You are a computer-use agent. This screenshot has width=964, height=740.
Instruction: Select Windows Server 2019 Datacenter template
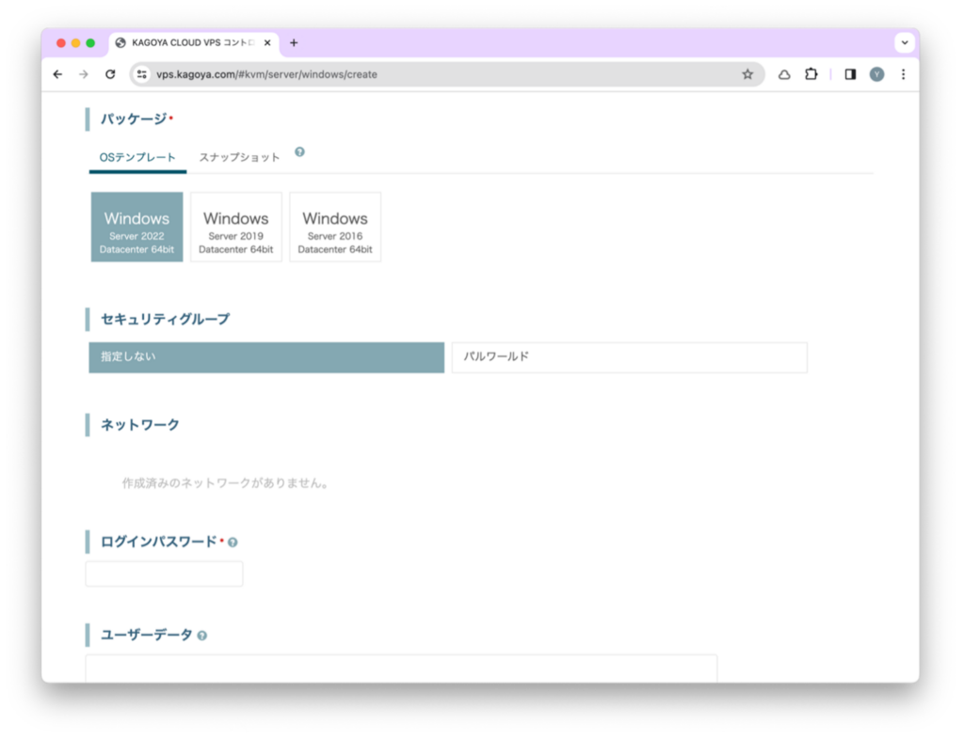(236, 227)
